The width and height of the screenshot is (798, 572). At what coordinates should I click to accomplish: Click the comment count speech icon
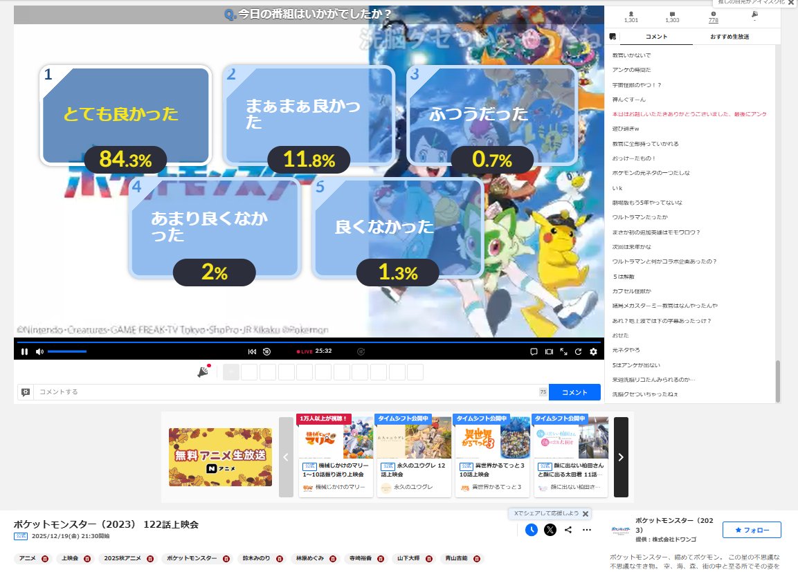pyautogui.click(x=672, y=15)
